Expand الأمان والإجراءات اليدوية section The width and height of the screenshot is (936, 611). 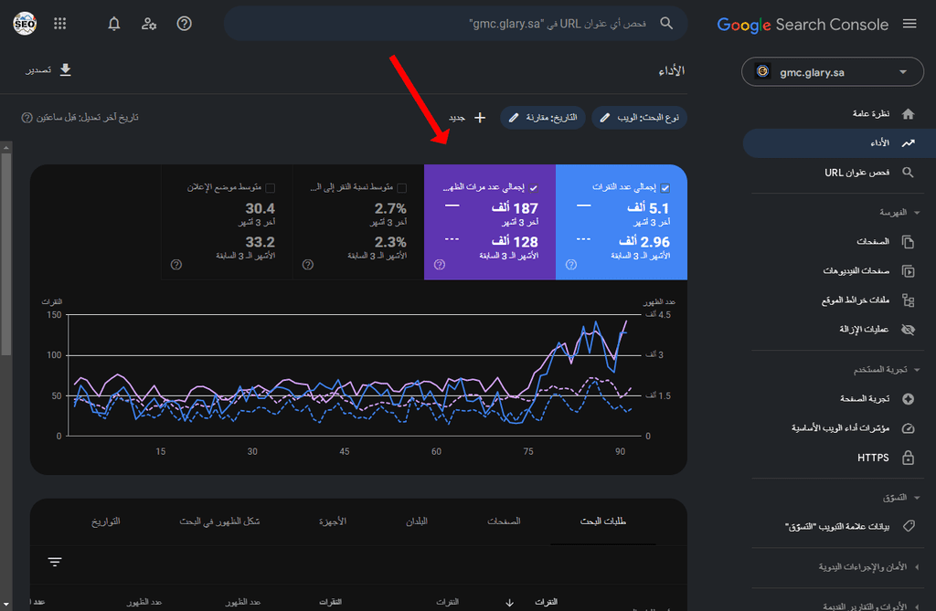pyautogui.click(x=917, y=567)
